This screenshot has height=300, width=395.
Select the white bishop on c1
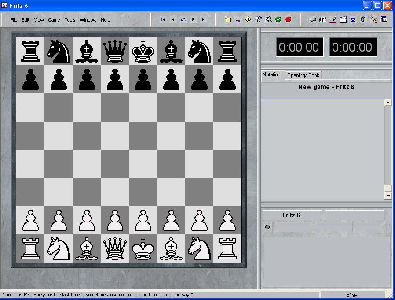pos(87,248)
